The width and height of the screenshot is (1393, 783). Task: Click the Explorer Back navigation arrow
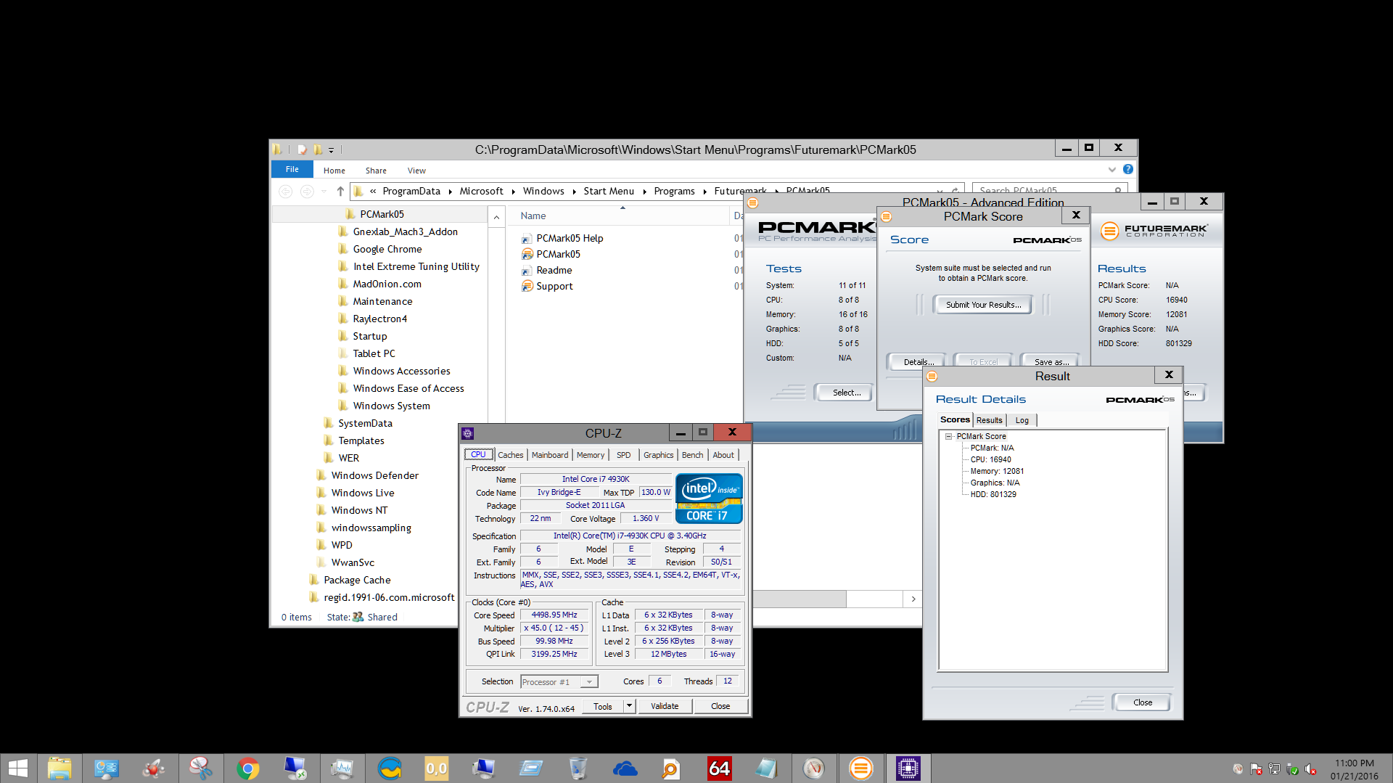pyautogui.click(x=286, y=192)
